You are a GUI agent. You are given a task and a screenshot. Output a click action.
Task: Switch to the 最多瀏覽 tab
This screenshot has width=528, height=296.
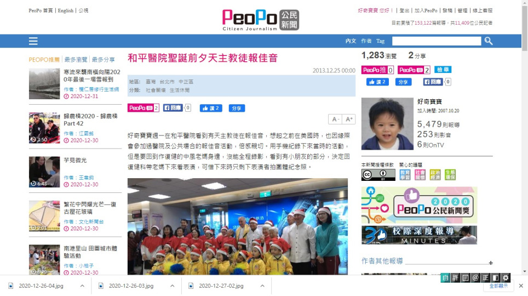coord(76,60)
